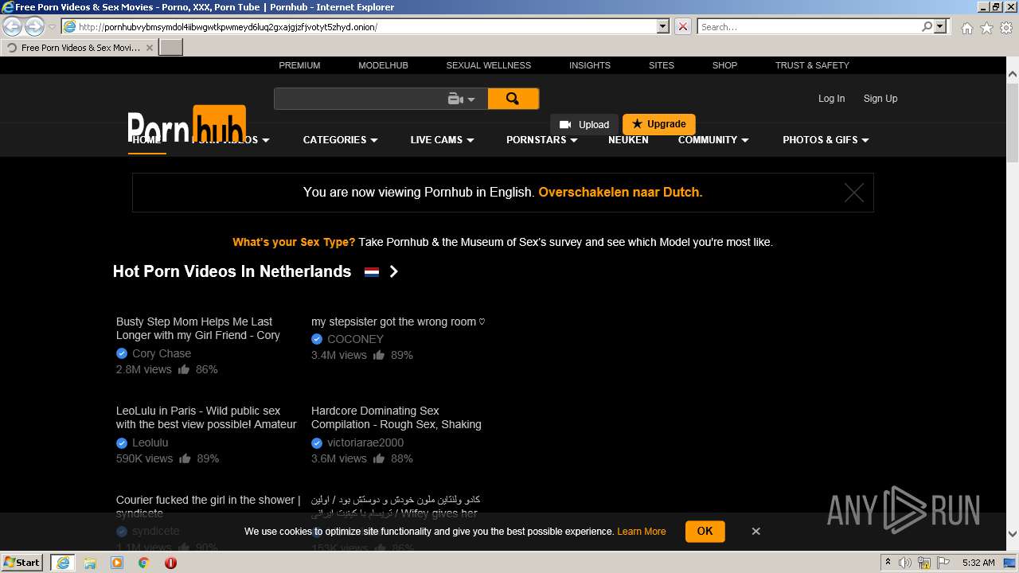Open the Favorites star icon
Viewport: 1019px width, 573px height.
986,27
